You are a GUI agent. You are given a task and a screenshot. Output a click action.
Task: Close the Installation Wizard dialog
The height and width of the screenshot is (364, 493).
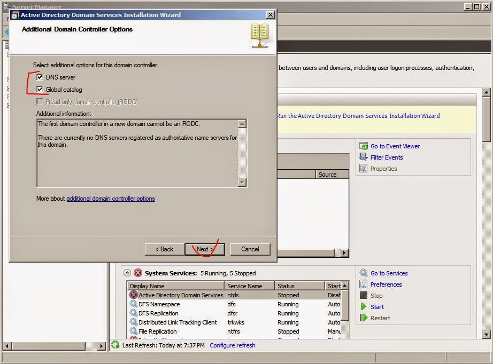click(271, 15)
